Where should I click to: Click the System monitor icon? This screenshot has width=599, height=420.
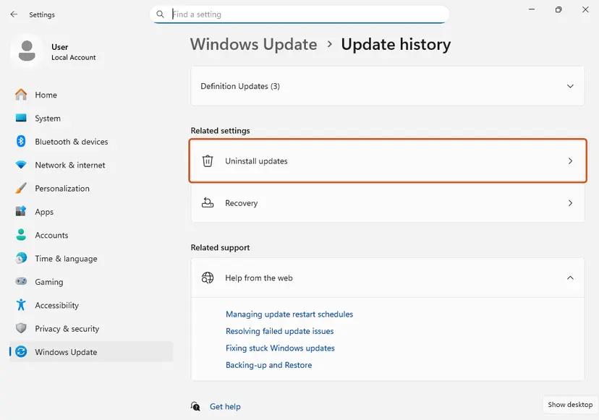click(x=21, y=118)
